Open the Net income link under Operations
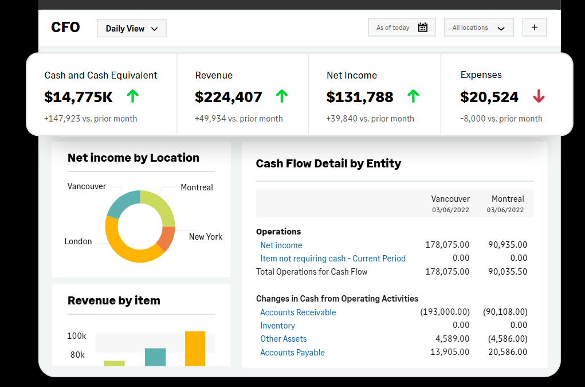Viewport: 585px width, 387px height. click(281, 245)
